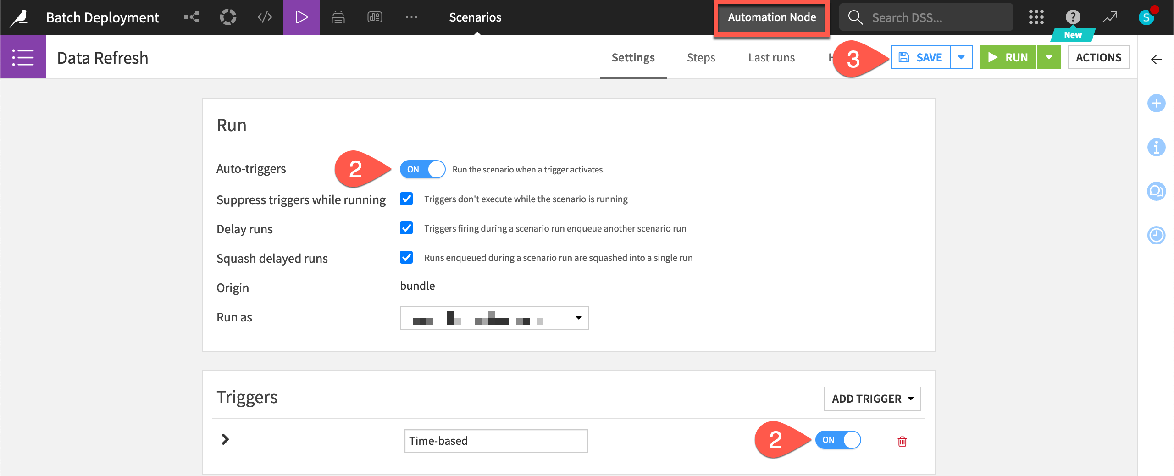The height and width of the screenshot is (476, 1174).
Task: Open the Jobs play icon menu
Action: click(301, 17)
